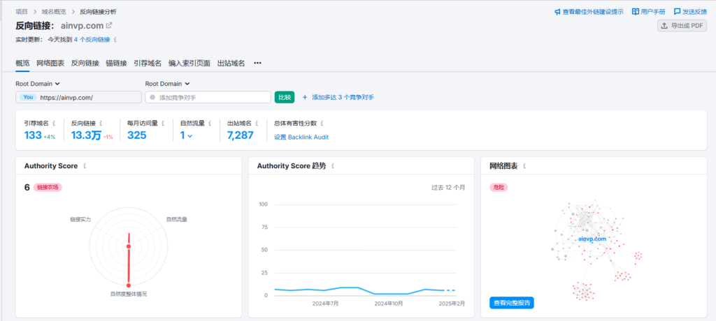Image resolution: width=716 pixels, height=321 pixels.
Task: Click 查看完整报告 button
Action: (x=511, y=303)
